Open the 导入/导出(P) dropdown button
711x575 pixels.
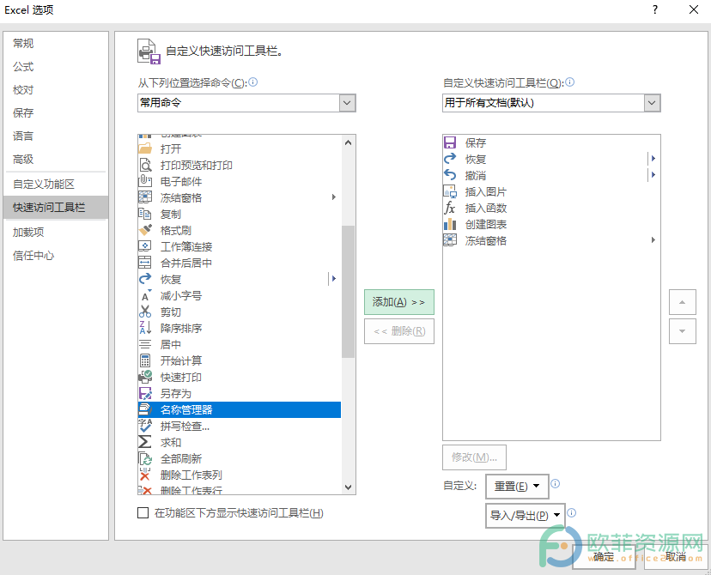(525, 516)
